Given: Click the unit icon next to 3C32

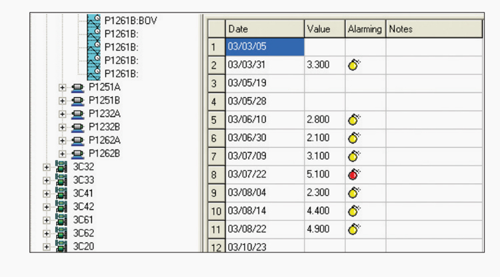Looking at the screenshot, I should (x=61, y=166).
